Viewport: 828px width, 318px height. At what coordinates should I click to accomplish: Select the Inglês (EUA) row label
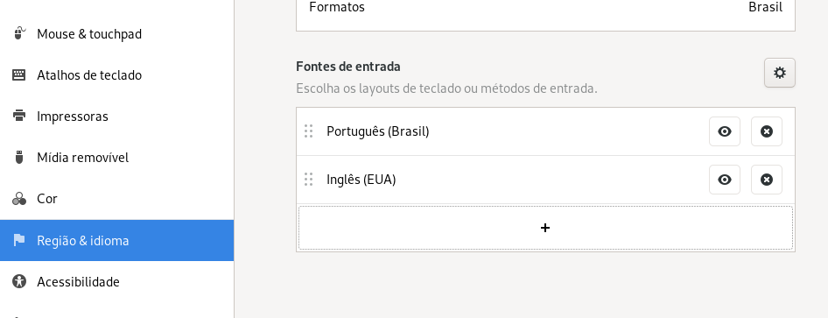(x=361, y=180)
